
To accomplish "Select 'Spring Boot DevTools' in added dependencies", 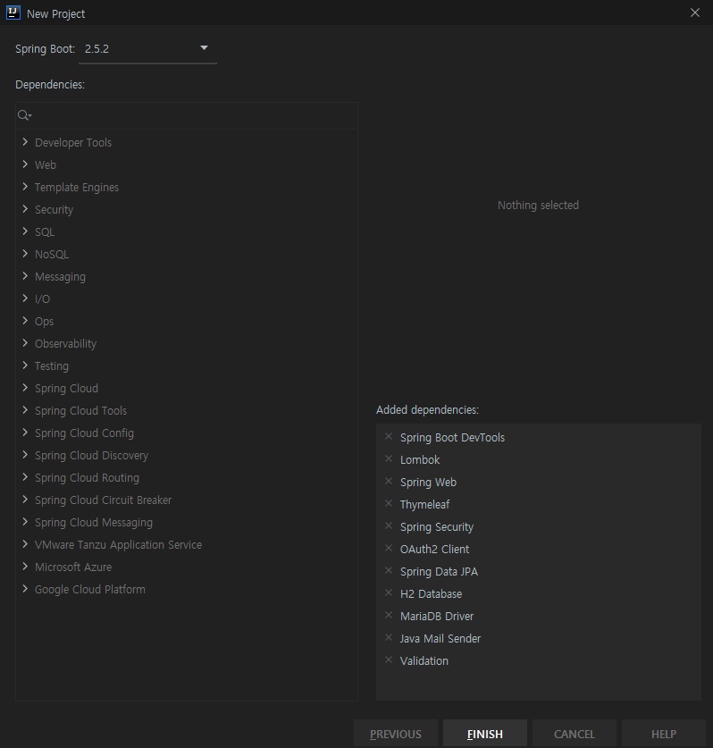I will (452, 437).
